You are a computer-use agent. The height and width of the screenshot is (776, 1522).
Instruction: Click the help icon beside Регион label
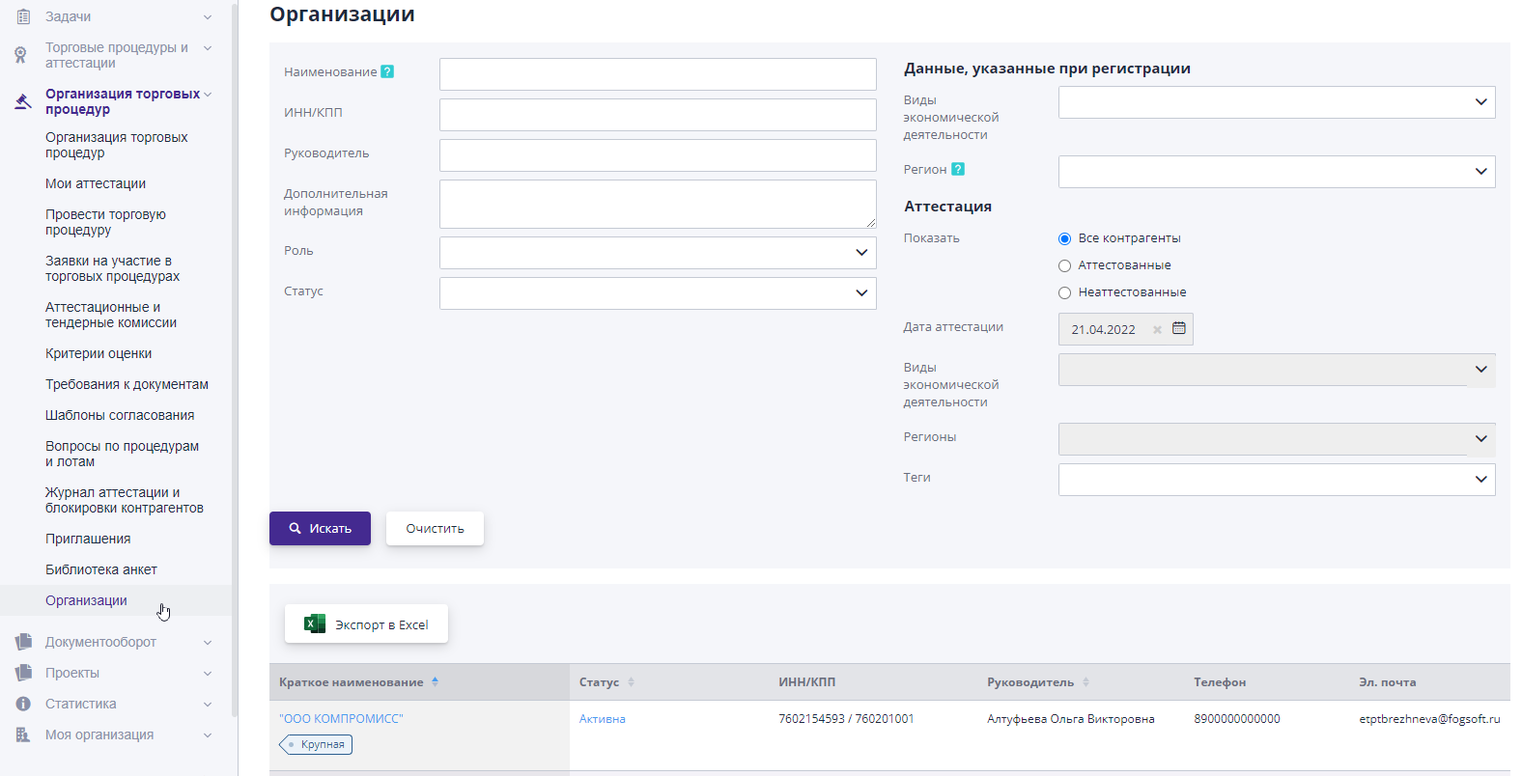point(958,169)
